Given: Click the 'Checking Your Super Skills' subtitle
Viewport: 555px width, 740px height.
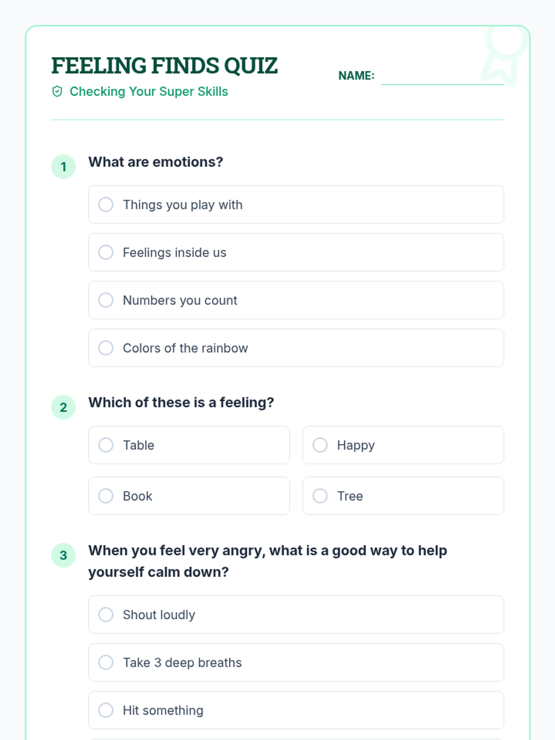Looking at the screenshot, I should [149, 92].
